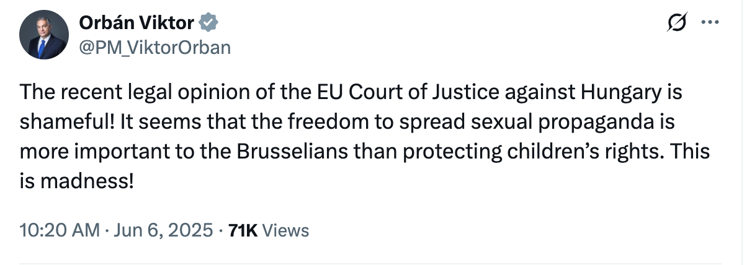
Task: Click the 10:20 AM timestamp
Action: point(59,230)
